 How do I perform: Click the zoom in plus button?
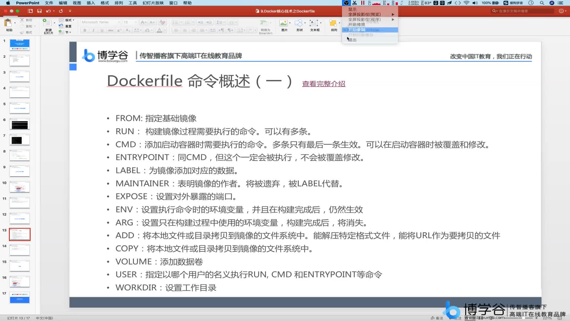(x=536, y=318)
